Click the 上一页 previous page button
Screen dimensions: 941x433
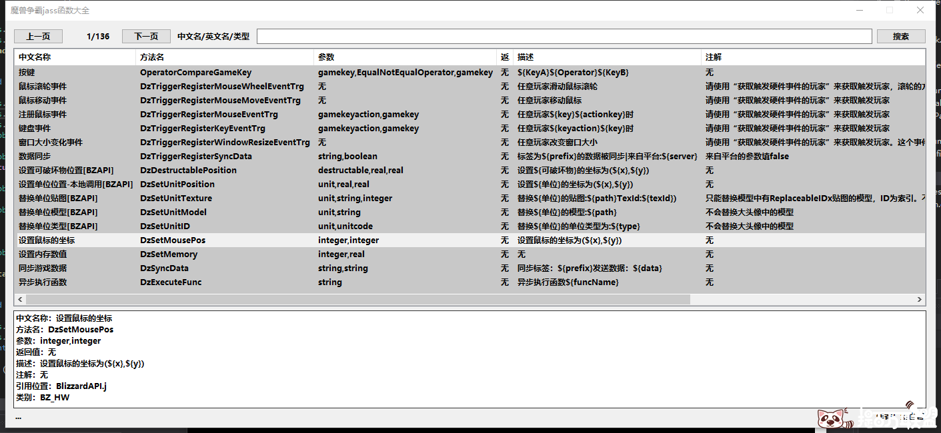[x=37, y=37]
